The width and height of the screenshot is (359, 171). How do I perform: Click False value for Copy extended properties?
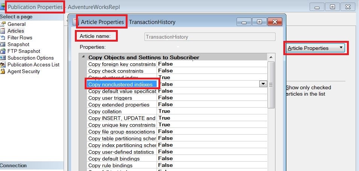[x=165, y=104]
